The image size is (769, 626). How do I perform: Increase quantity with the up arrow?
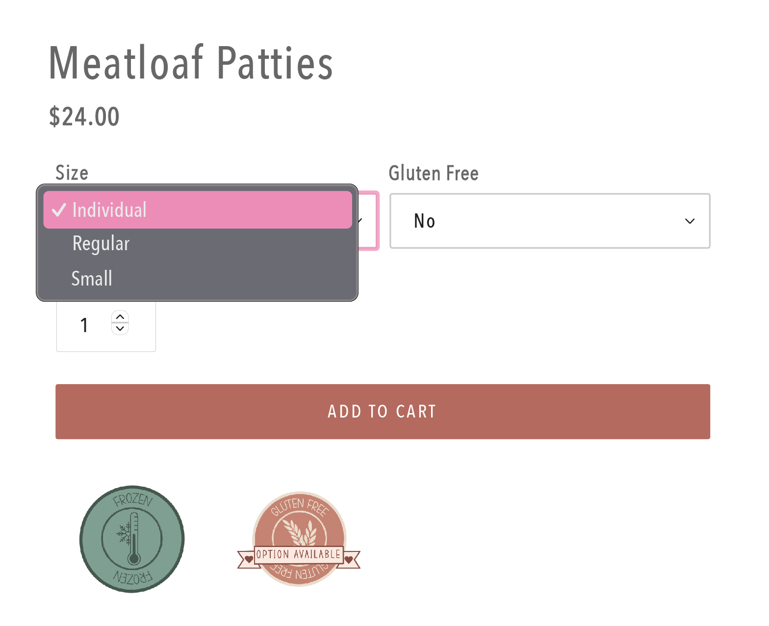click(120, 317)
